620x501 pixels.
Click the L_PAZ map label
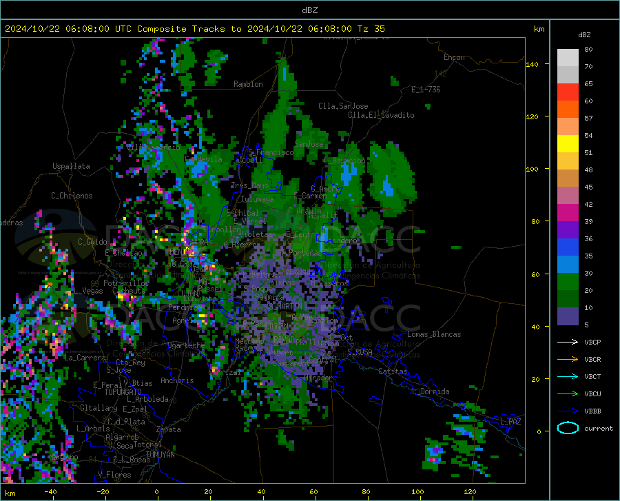pyautogui.click(x=510, y=422)
